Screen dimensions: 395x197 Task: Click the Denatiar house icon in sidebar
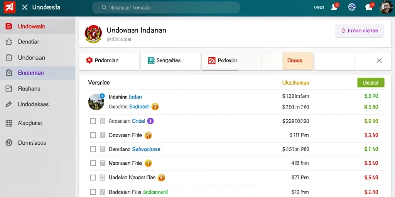[9, 42]
